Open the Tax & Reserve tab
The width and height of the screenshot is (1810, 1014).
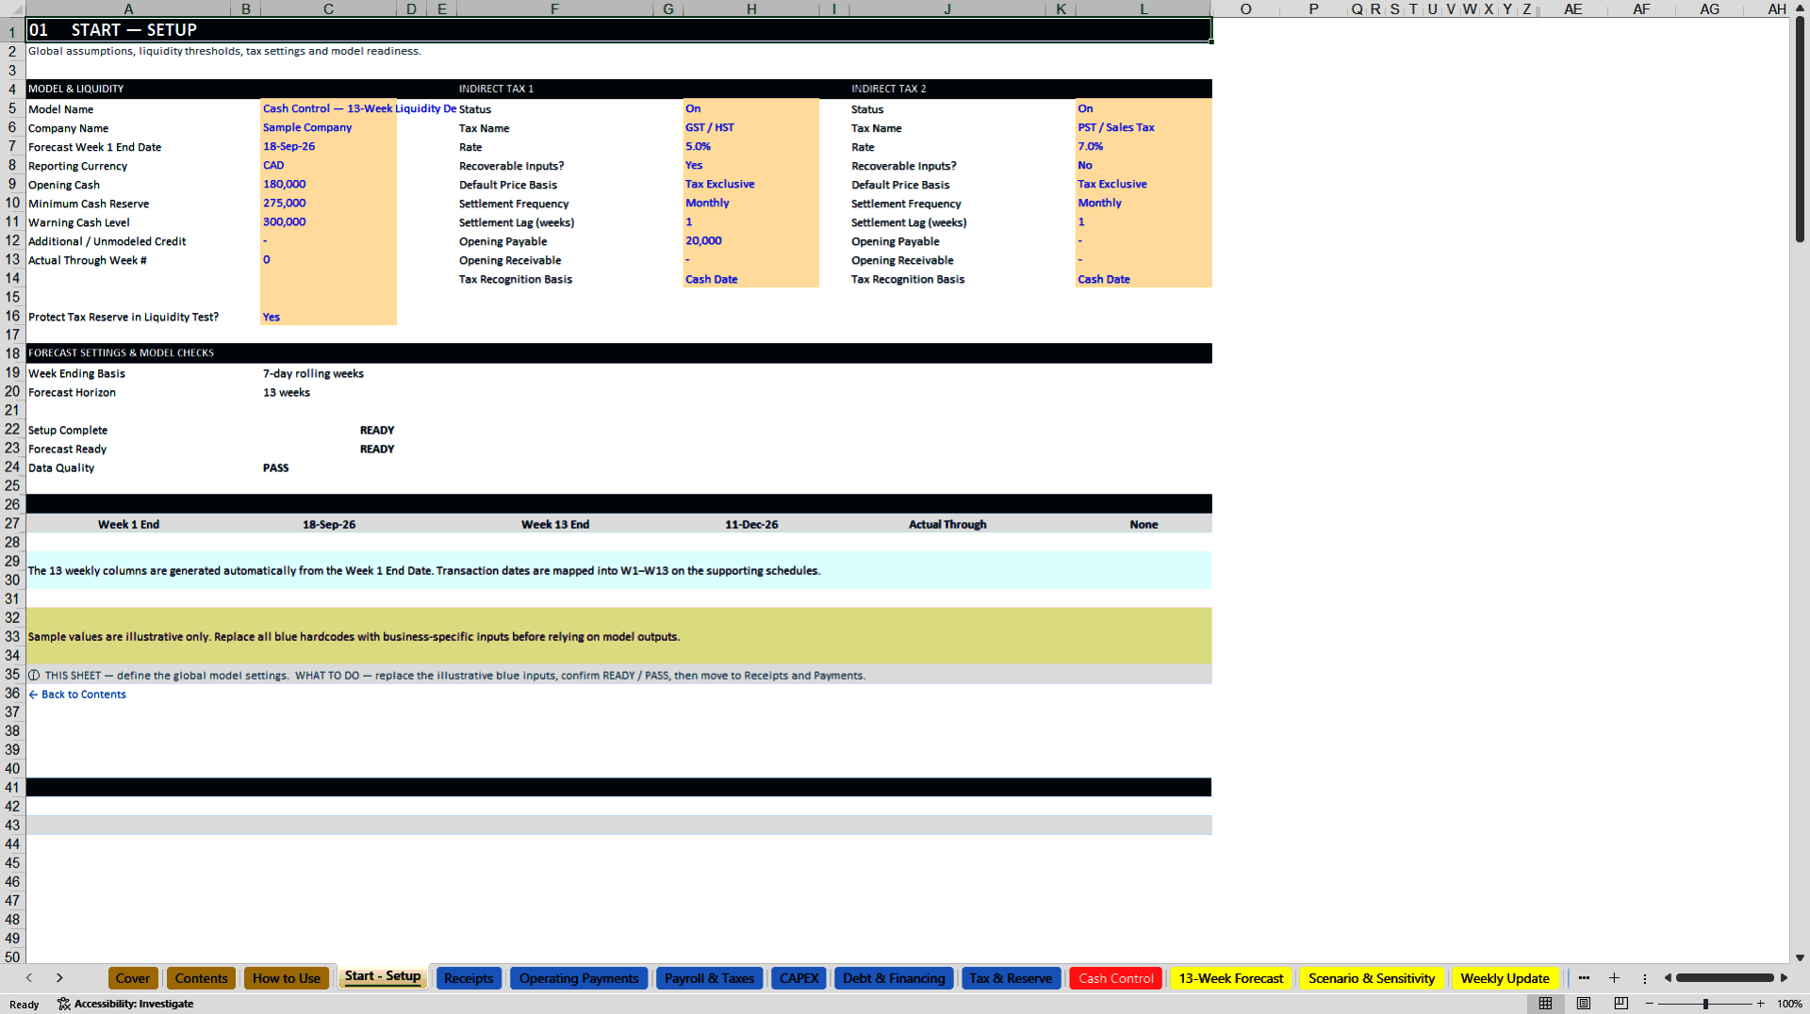(1011, 978)
